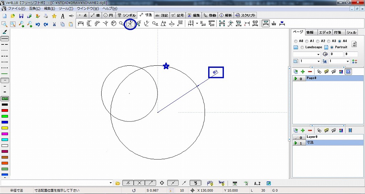Click the save floppy disk icon
This screenshot has width=365, height=194.
(x=21, y=16)
